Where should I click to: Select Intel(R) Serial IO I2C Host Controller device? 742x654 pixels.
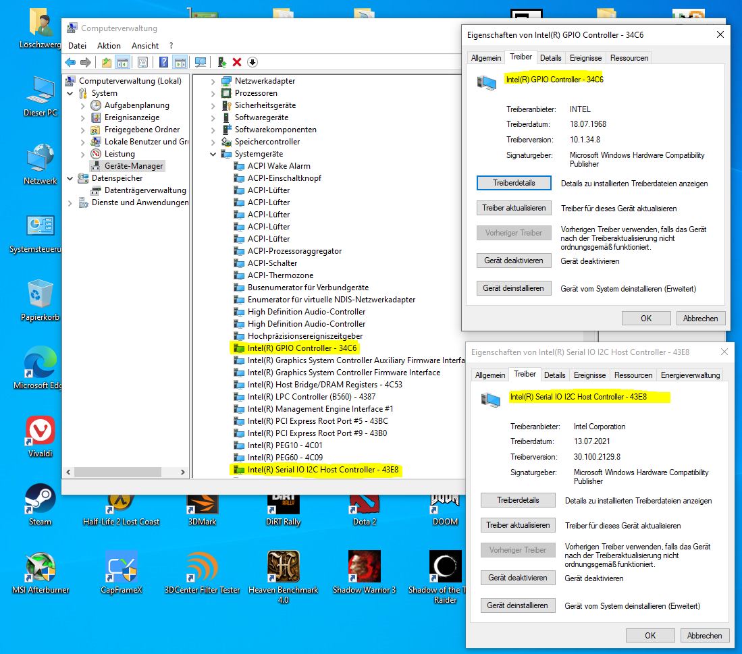point(323,470)
